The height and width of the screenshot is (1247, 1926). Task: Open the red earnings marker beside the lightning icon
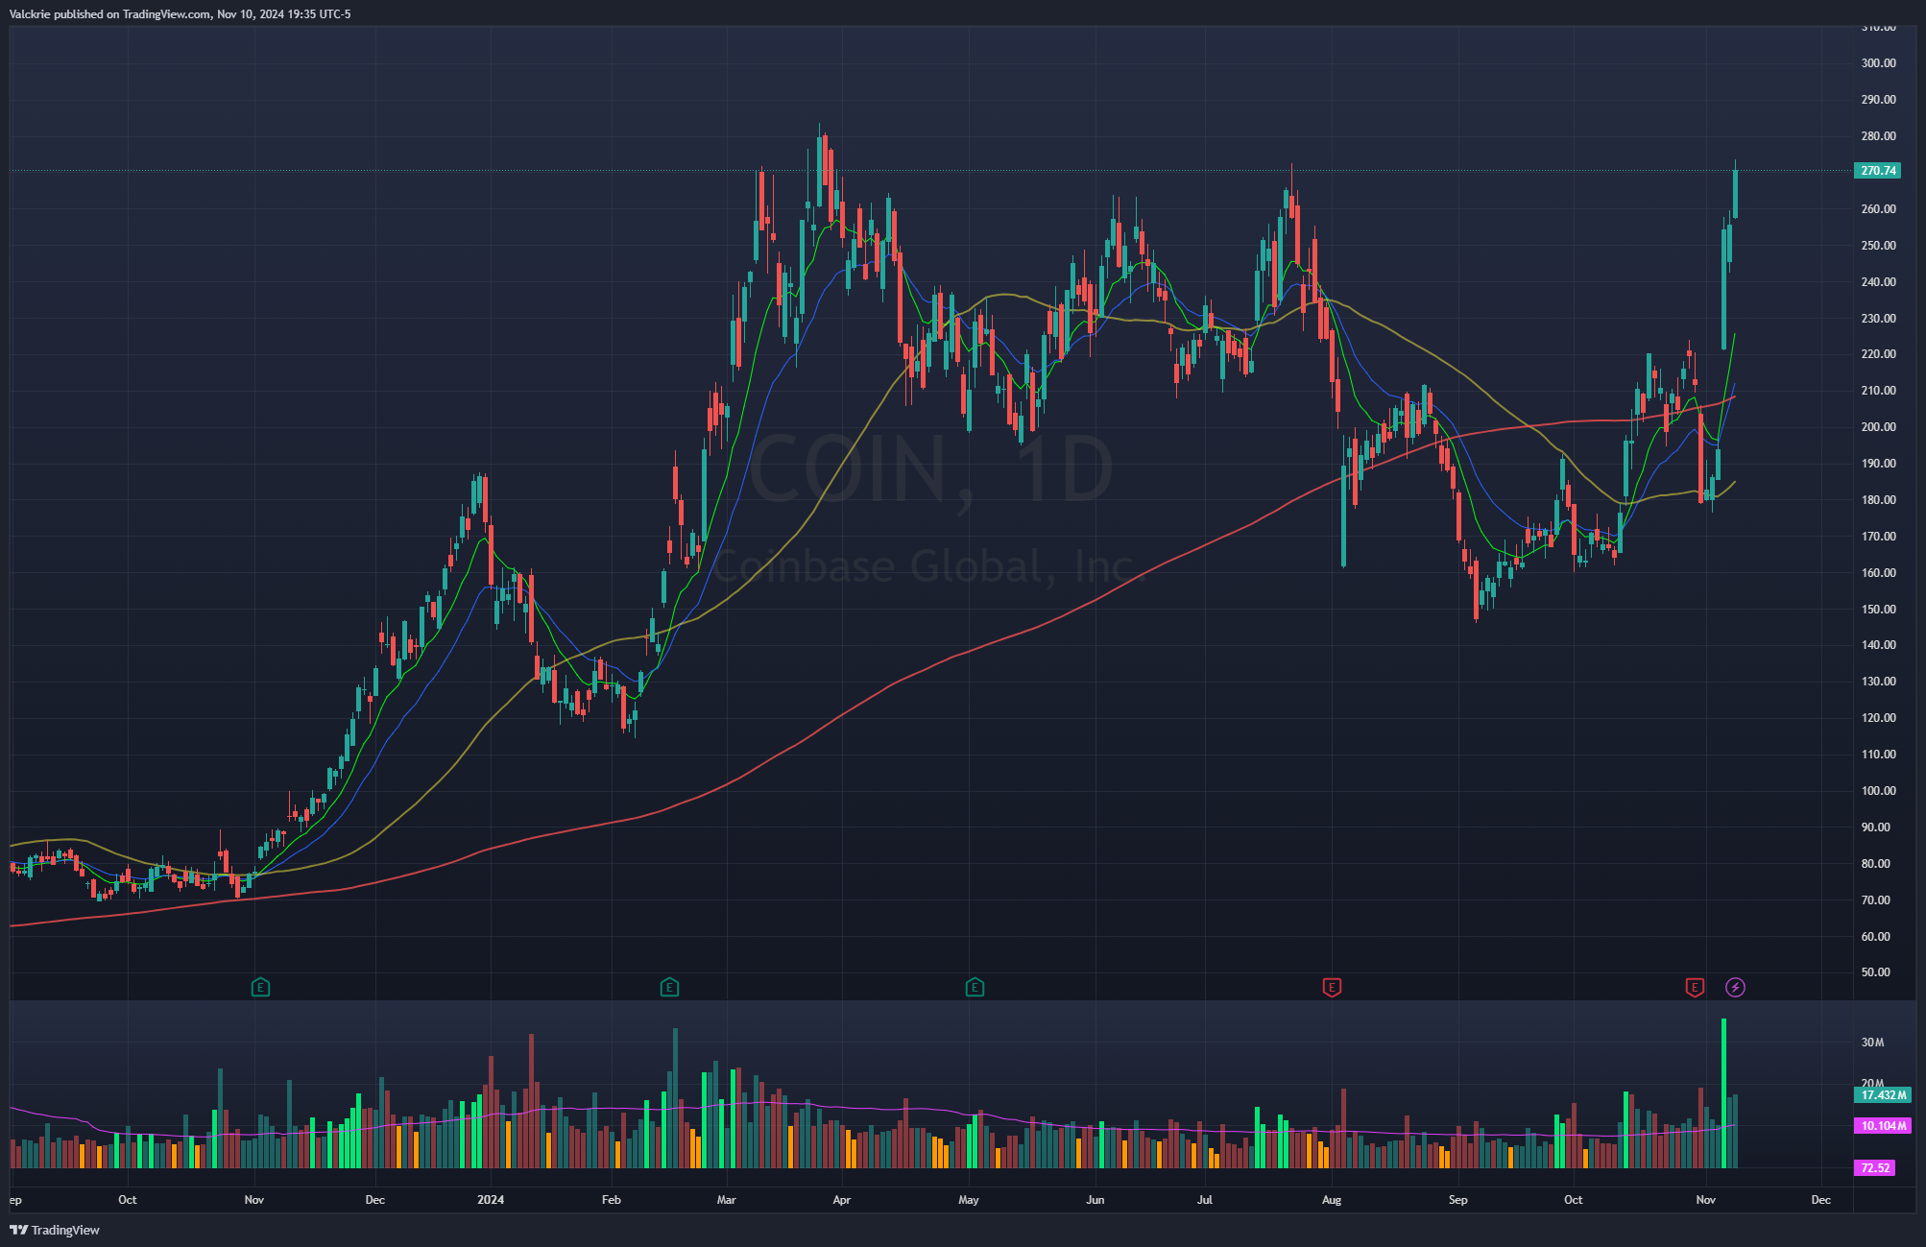(x=1695, y=987)
